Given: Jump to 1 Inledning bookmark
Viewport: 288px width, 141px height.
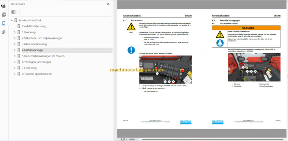Looking at the screenshot, I should (28, 32).
